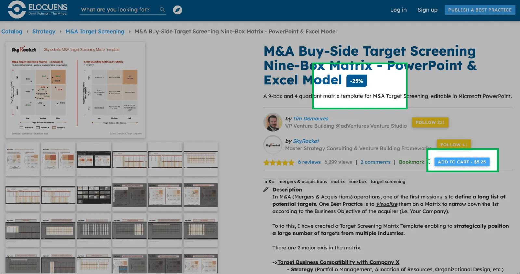Click 'Target Business Compatibility with Company X' text

click(x=338, y=262)
